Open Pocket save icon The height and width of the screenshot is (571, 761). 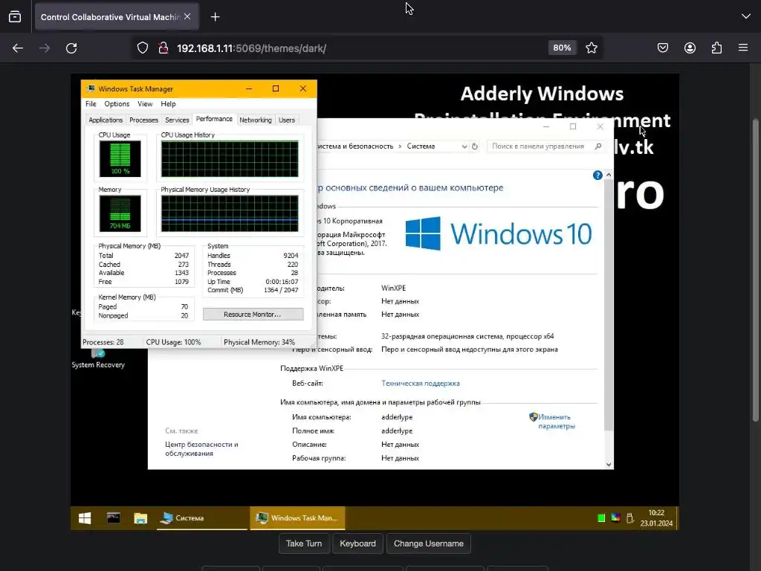point(662,48)
